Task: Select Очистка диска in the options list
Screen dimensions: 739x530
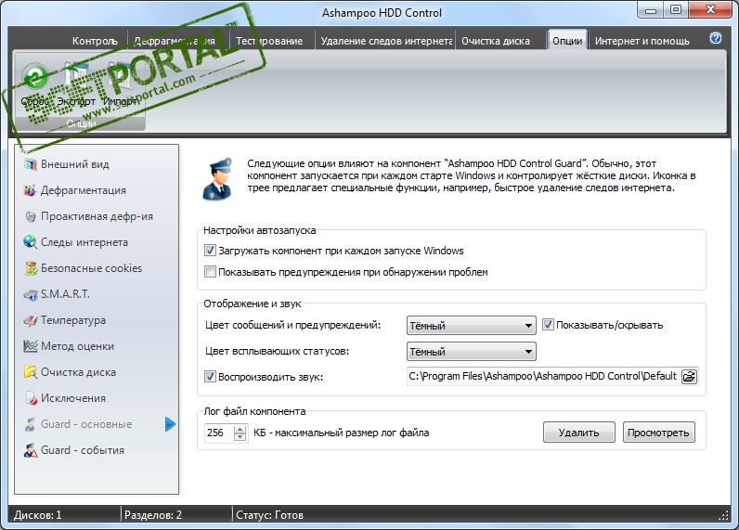Action: 78,372
